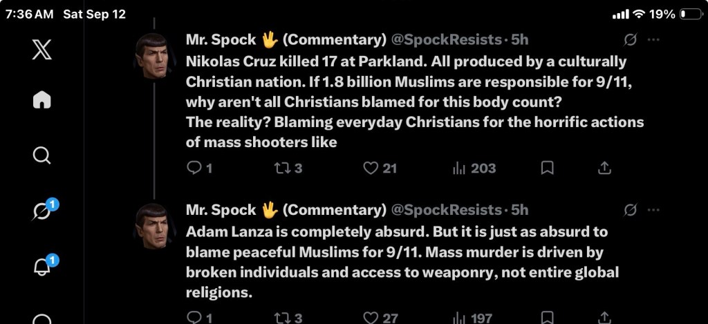The height and width of the screenshot is (324, 708).
Task: Reply to the Nikolas Cruz post
Action: pyautogui.click(x=199, y=169)
